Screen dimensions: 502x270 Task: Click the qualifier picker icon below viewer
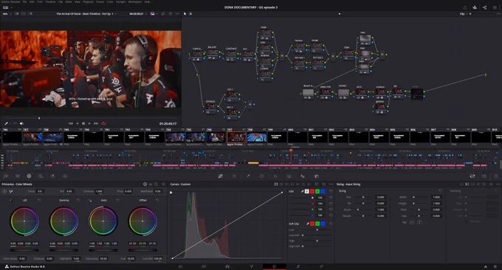click(x=6, y=123)
